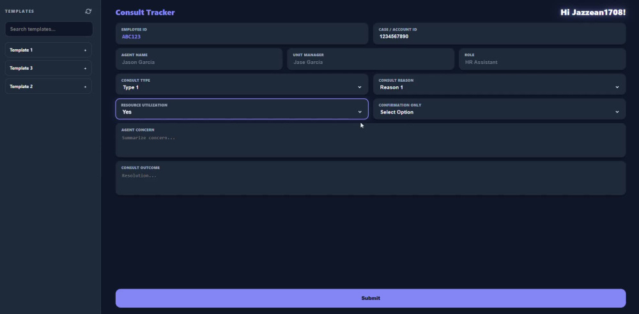Select Template 1 in sidebar
The height and width of the screenshot is (314, 639).
(49, 50)
